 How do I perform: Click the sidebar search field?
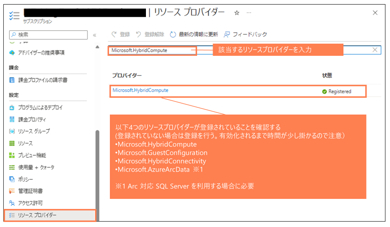[x=48, y=34]
